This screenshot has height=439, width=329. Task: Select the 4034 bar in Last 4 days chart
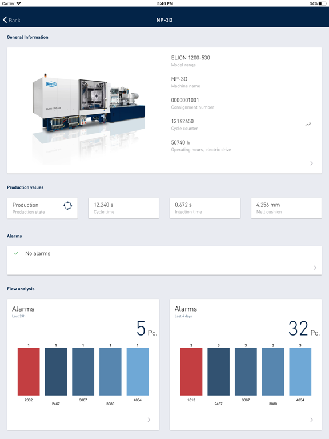(x=300, y=372)
